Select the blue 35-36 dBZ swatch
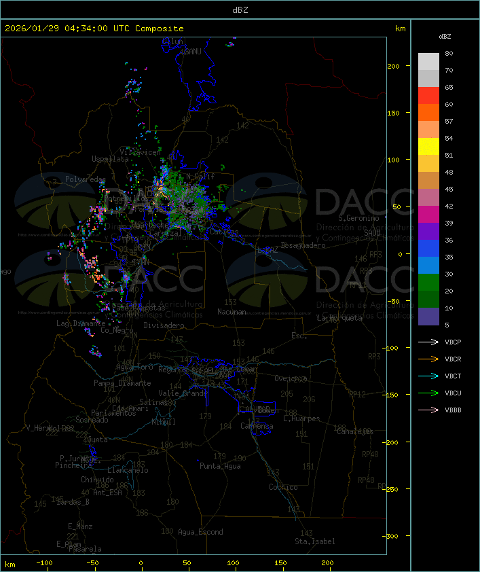480x572 pixels. coord(428,249)
